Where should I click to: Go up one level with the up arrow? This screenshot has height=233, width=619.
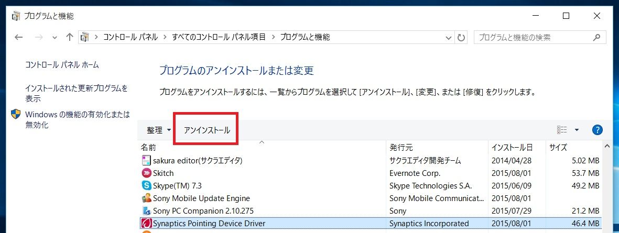click(70, 38)
